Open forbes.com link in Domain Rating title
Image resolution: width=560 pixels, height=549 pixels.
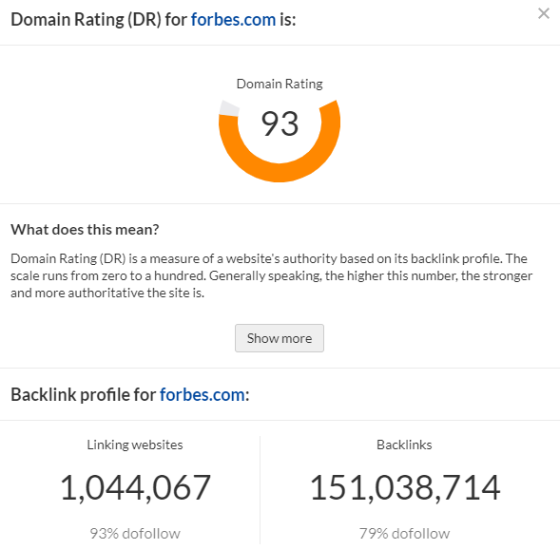click(233, 19)
